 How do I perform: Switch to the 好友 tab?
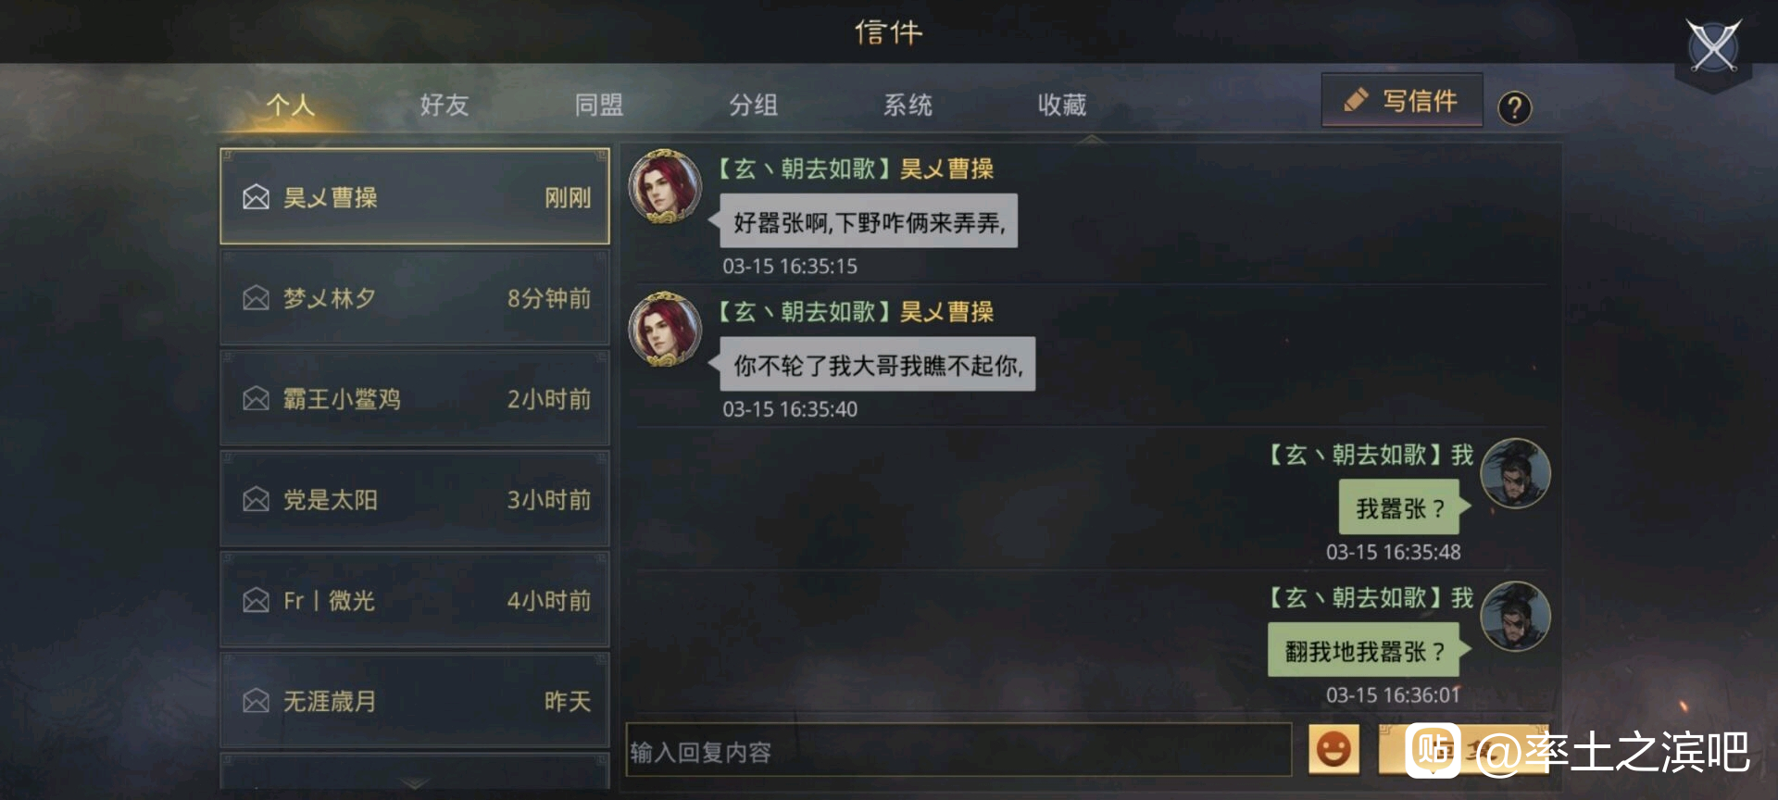pyautogui.click(x=444, y=105)
